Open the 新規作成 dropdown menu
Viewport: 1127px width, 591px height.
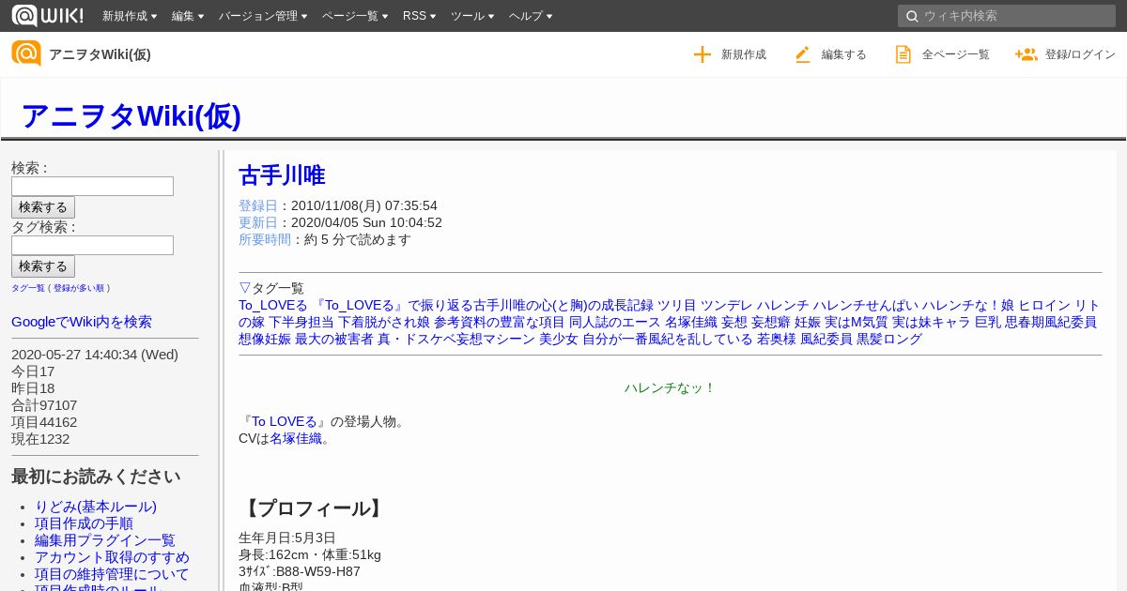tap(130, 16)
